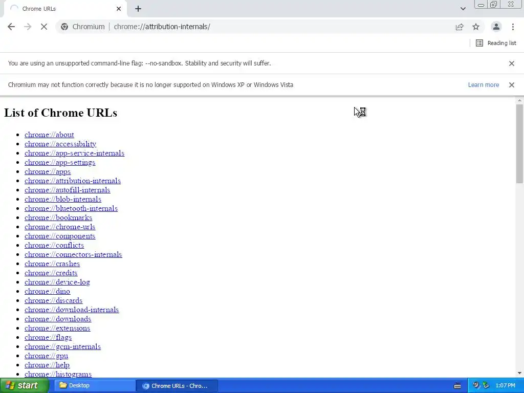Open chrome://chrome-urls link

click(x=60, y=227)
